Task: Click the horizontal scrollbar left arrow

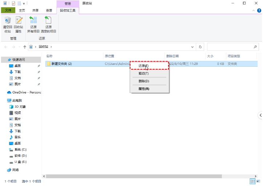Action: tap(44, 176)
